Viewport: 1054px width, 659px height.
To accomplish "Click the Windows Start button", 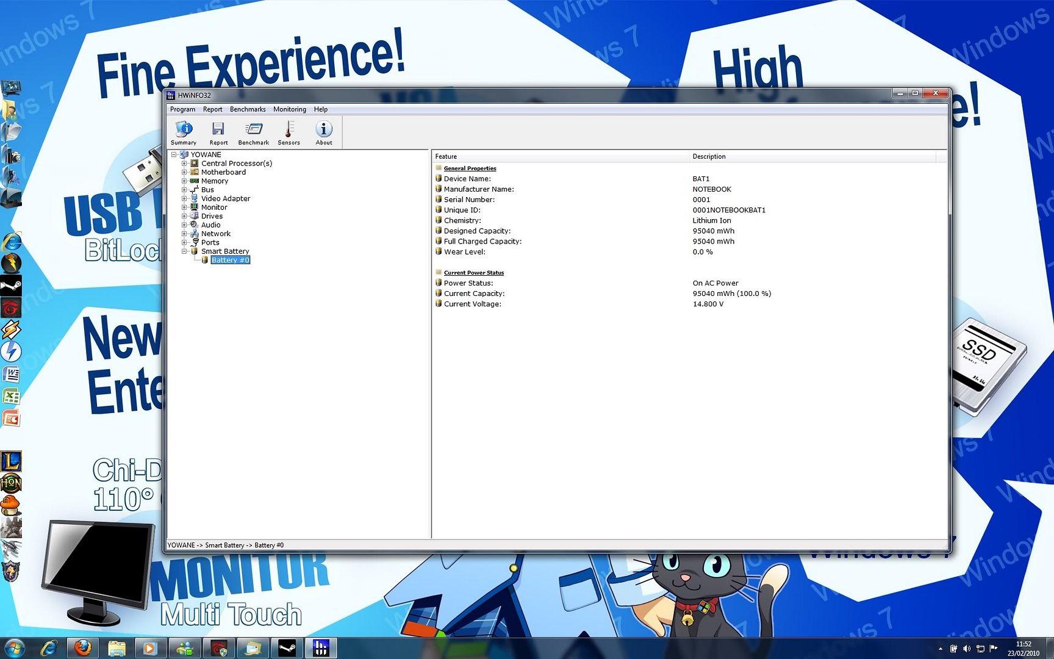I will [x=13, y=647].
